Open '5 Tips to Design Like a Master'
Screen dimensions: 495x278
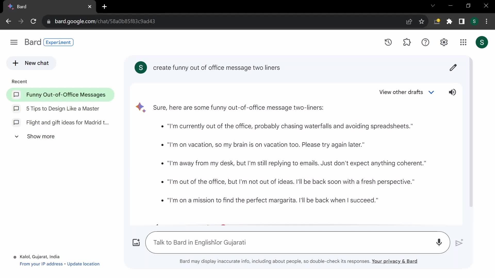pos(63,108)
